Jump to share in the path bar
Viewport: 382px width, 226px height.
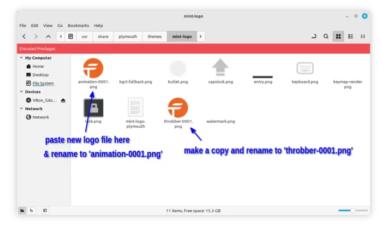(103, 37)
